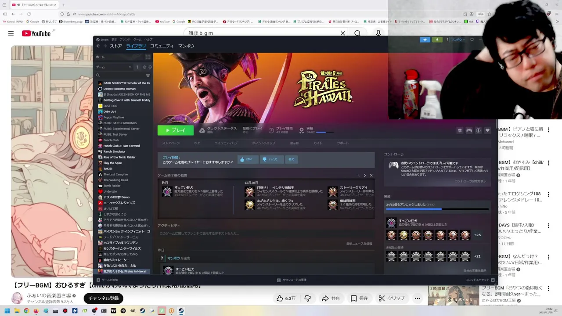The width and height of the screenshot is (562, 316).
Task: Open Chrome from the Windows taskbar
Action: [x=26, y=311]
